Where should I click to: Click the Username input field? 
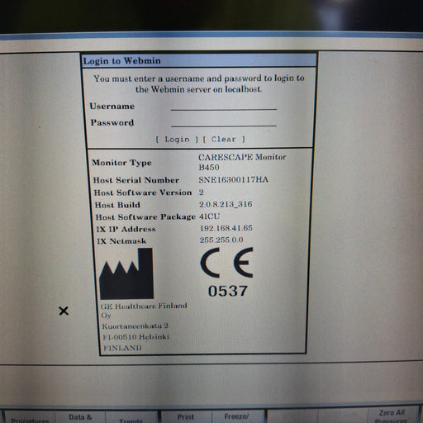[x=224, y=106]
